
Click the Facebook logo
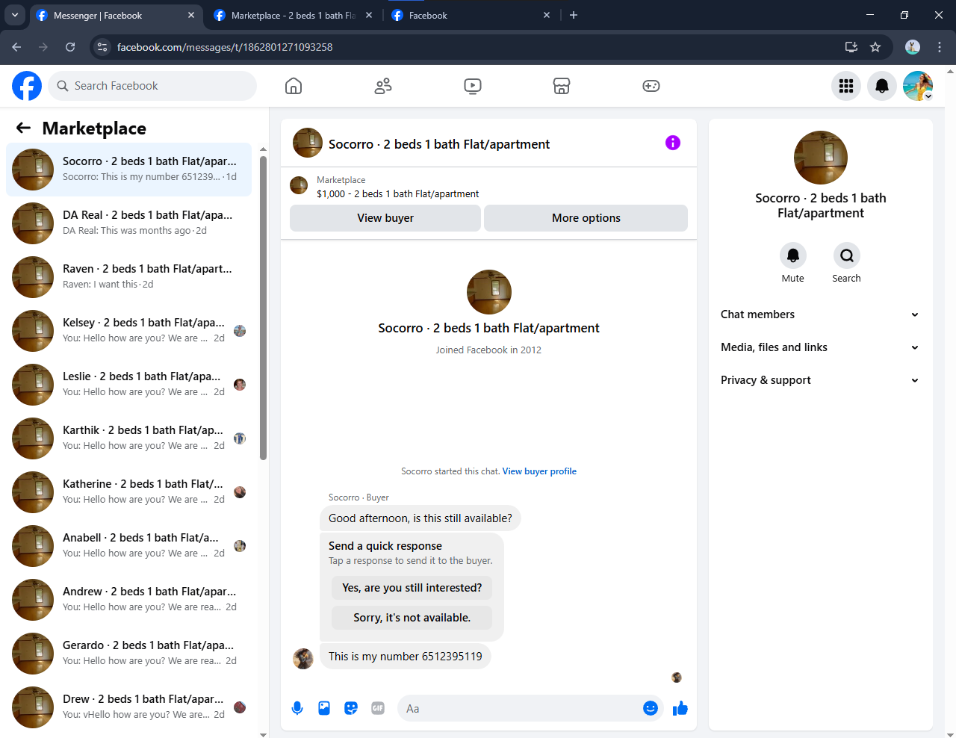[x=27, y=86]
